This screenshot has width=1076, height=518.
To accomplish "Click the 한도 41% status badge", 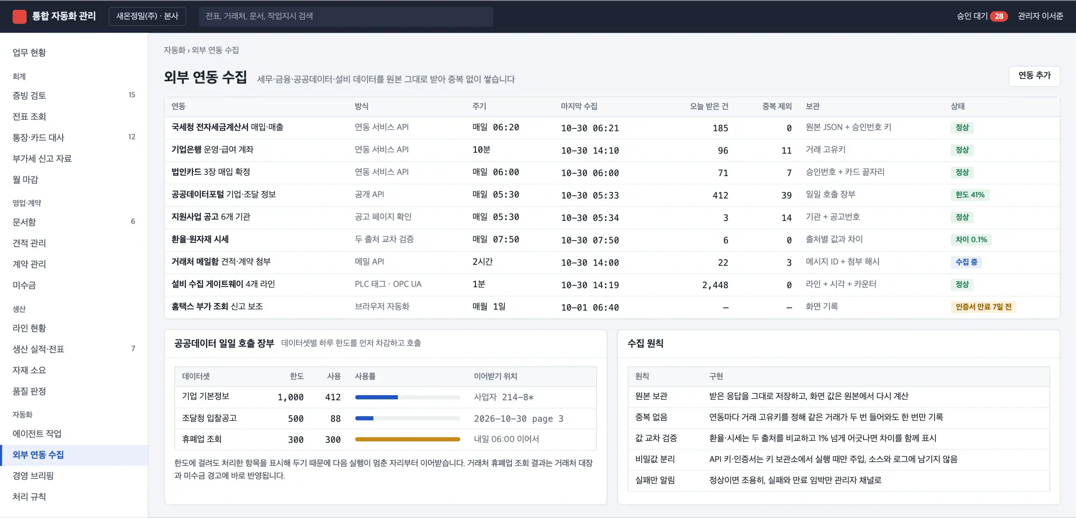I will coord(970,195).
